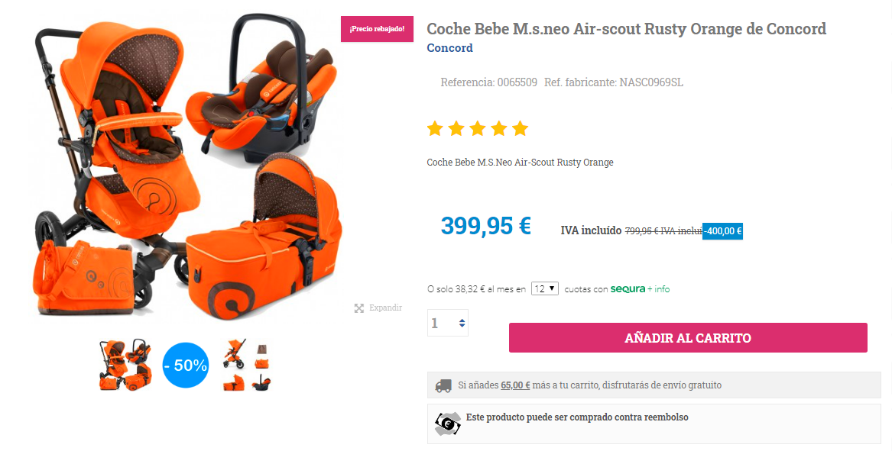Viewport: 892px width, 451px height.
Task: Open the 12 cuotas installments dropdown
Action: (544, 288)
